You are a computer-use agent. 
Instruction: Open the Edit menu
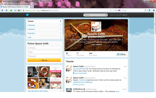pyautogui.click(x=6, y=4)
